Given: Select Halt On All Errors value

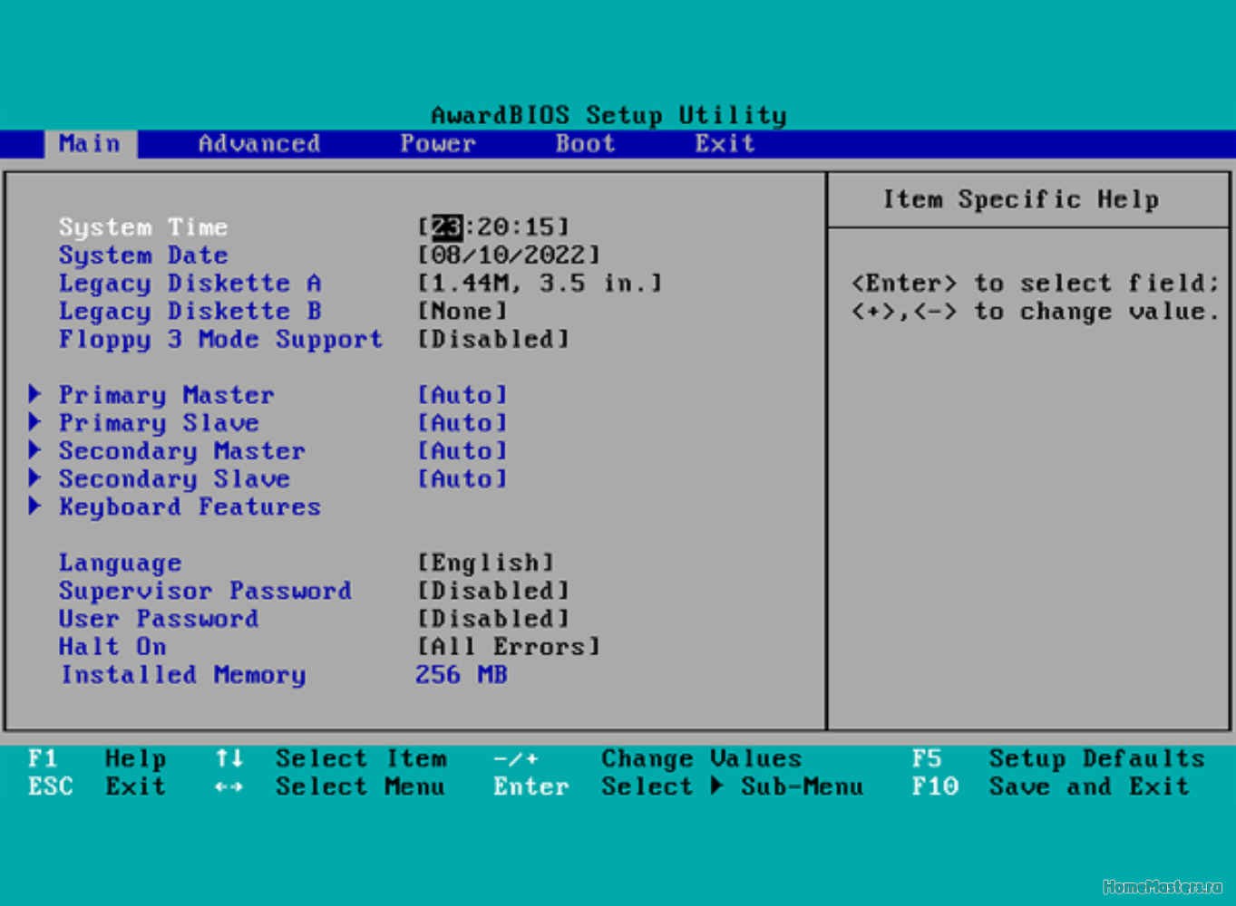Looking at the screenshot, I should coord(508,647).
